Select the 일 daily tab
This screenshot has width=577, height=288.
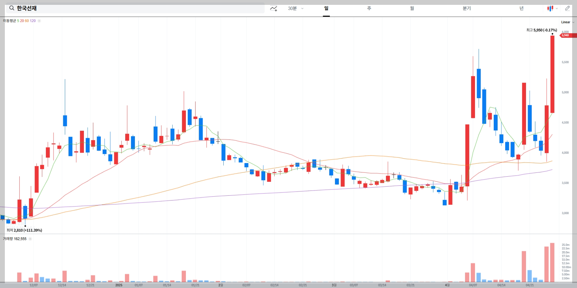point(326,8)
